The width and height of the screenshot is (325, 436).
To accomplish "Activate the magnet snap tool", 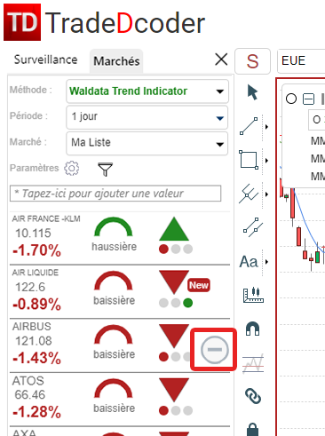I will coord(253,329).
